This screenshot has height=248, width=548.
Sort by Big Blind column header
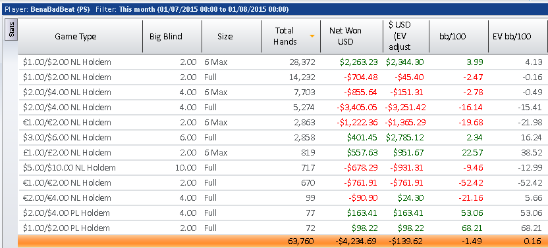pyautogui.click(x=173, y=36)
